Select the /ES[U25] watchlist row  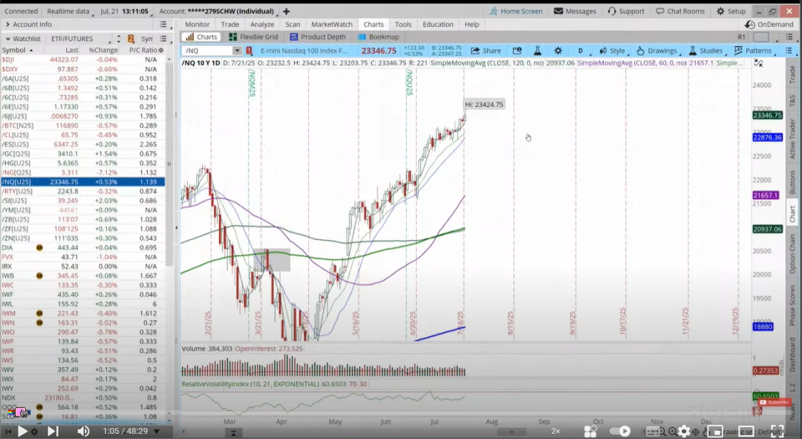tap(83, 144)
